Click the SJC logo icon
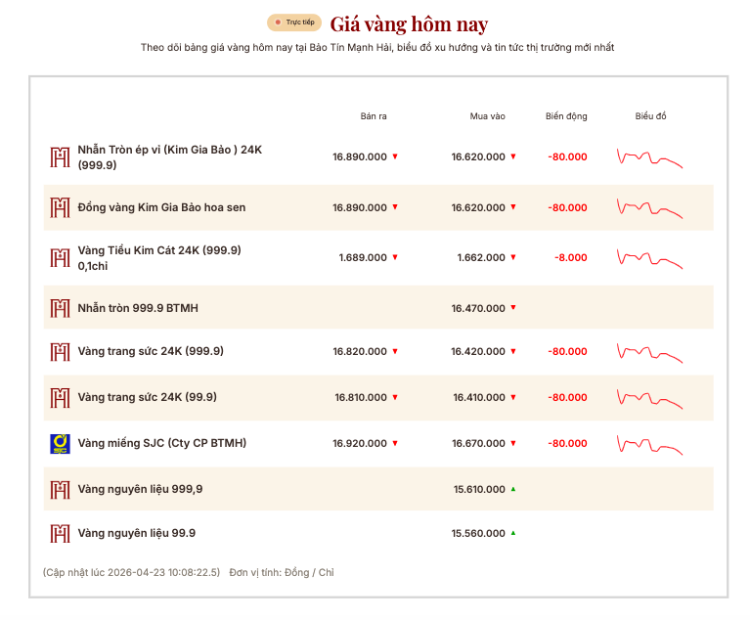Image resolution: width=750 pixels, height=620 pixels. tap(60, 443)
